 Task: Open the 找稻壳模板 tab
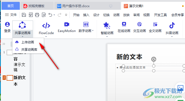(x=37, y=6)
